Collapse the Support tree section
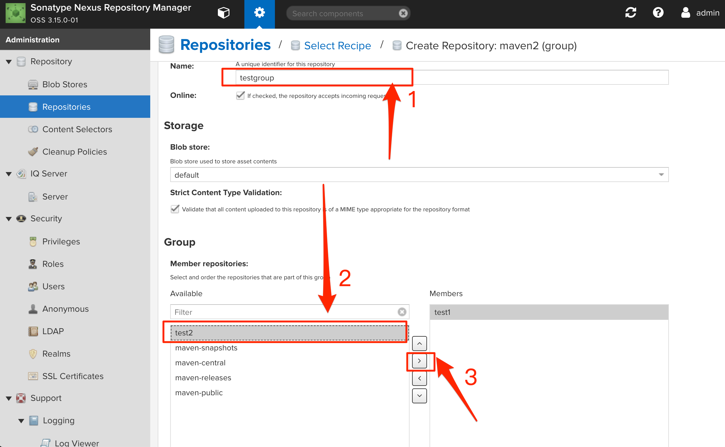 (9, 398)
